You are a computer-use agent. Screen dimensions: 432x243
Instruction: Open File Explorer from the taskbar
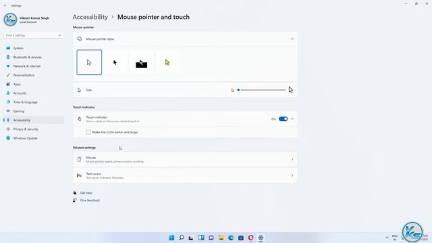pos(221,238)
